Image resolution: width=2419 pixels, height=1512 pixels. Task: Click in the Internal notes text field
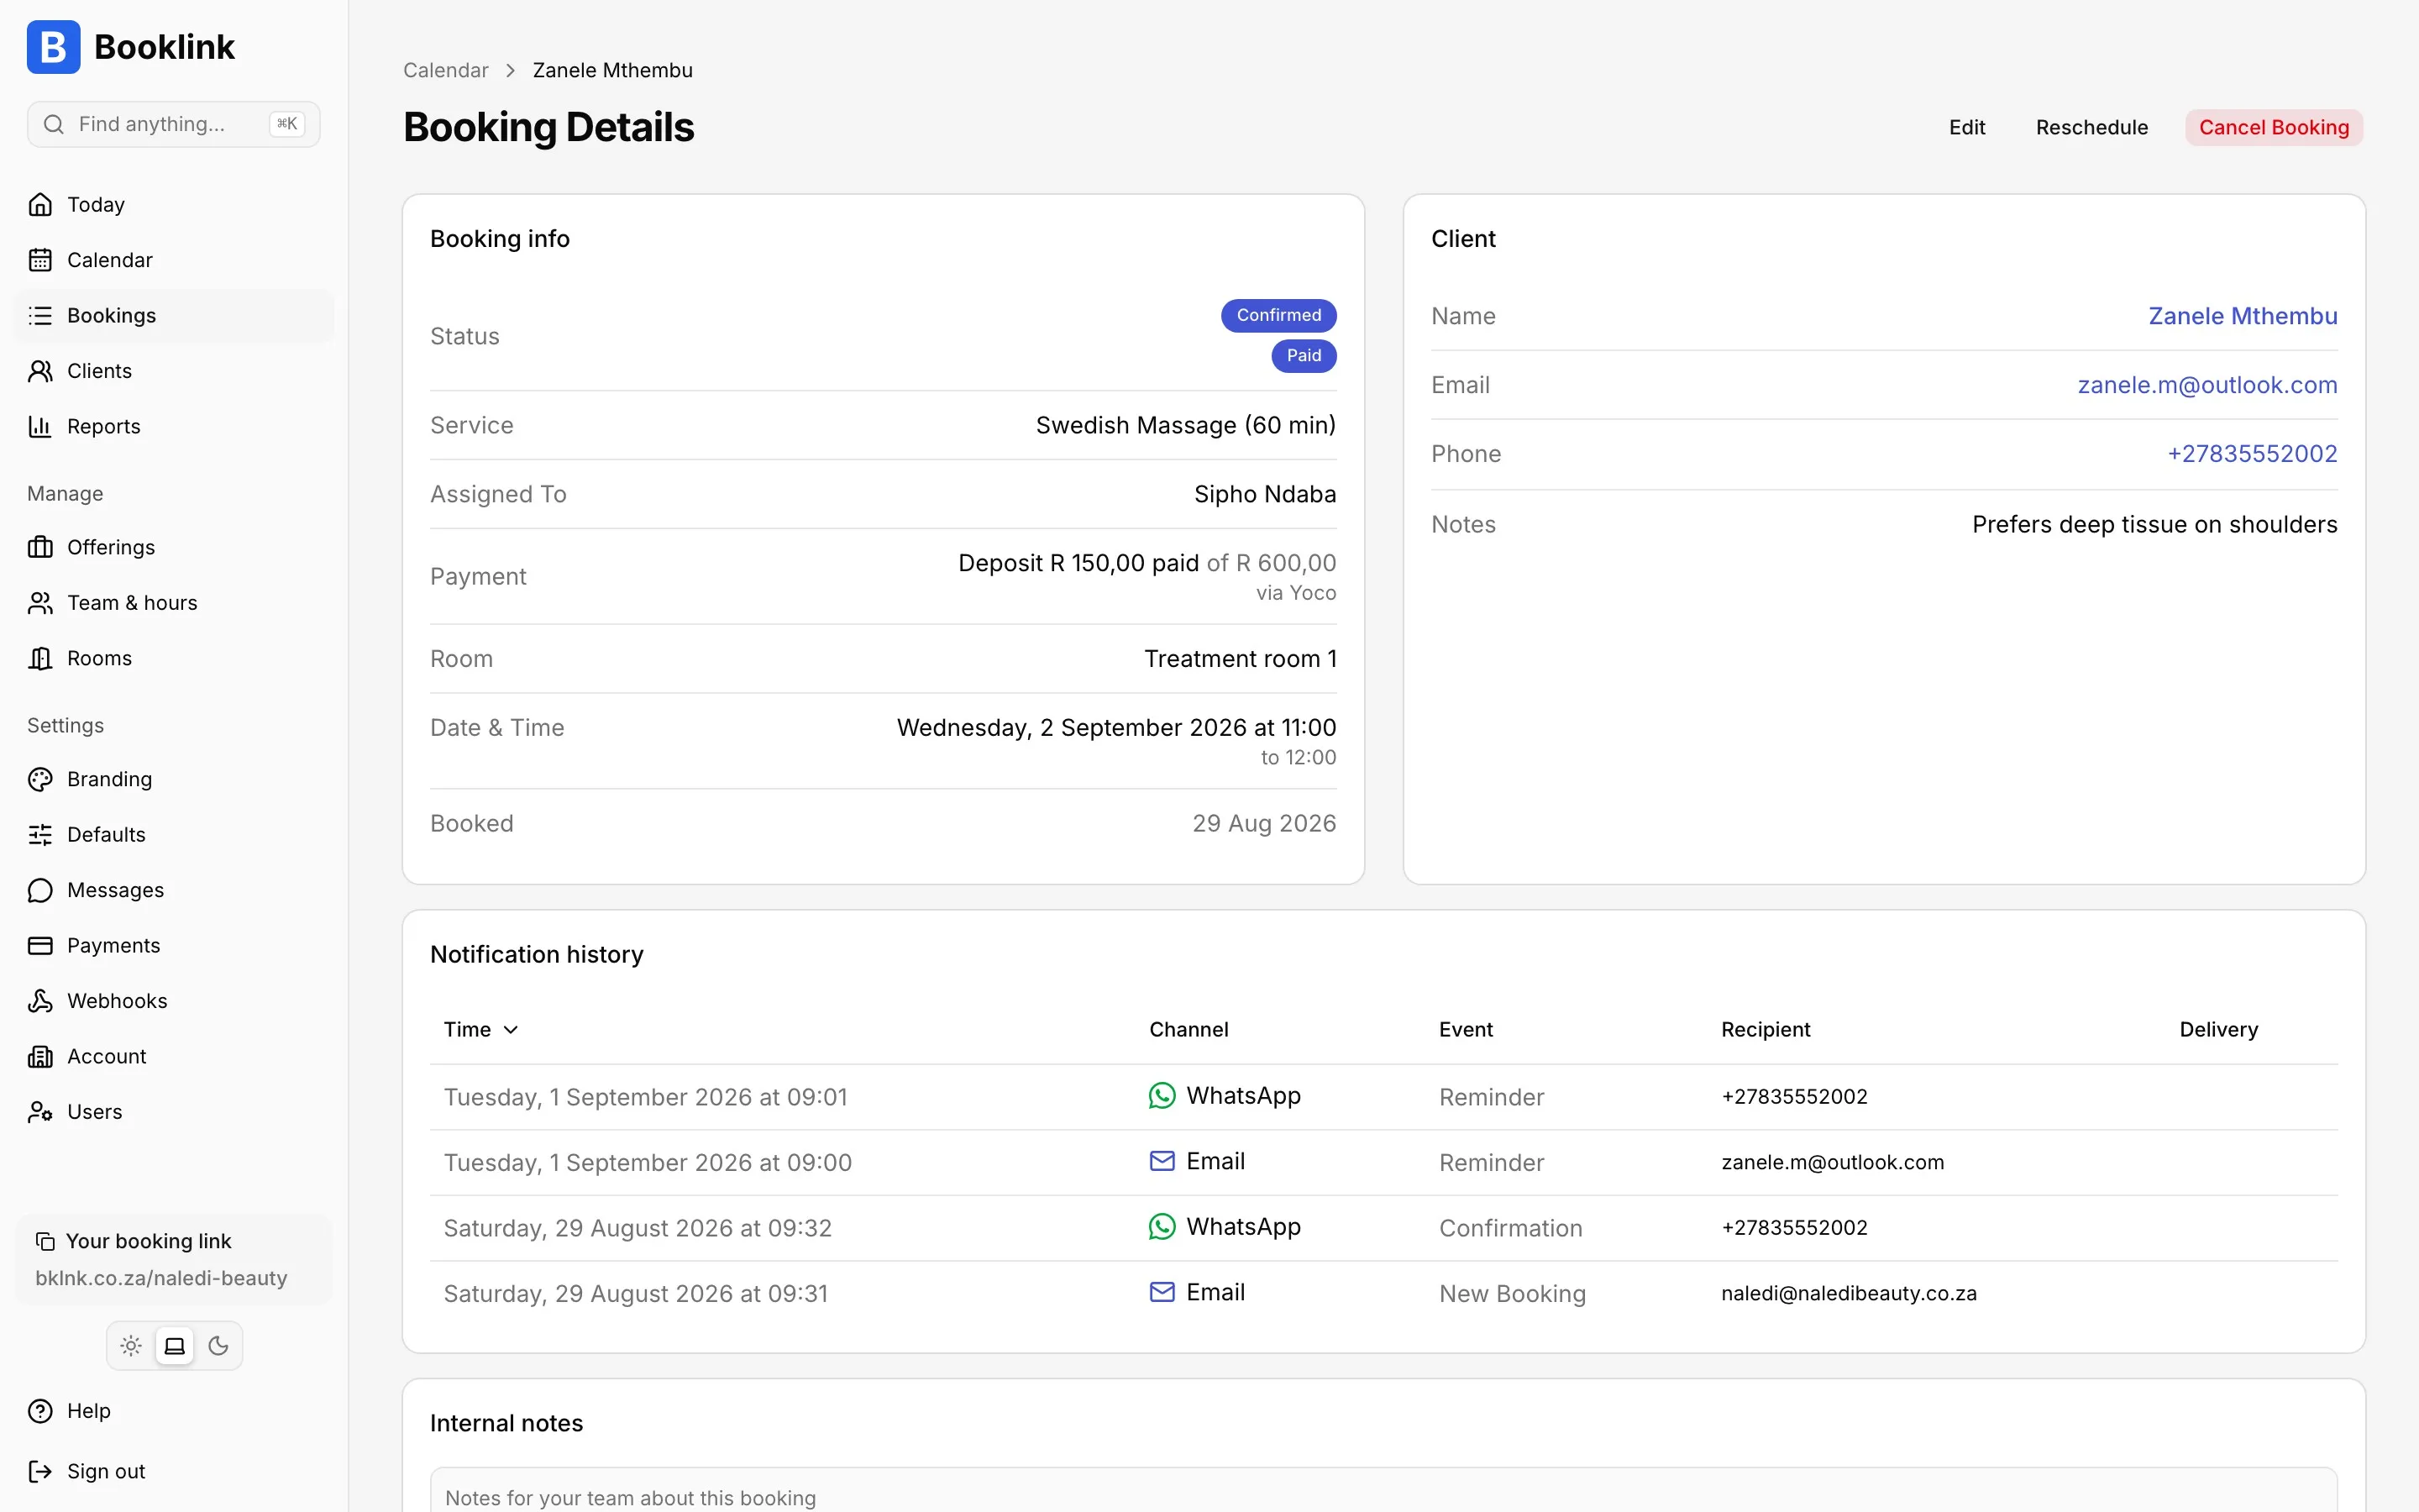(x=1383, y=1491)
